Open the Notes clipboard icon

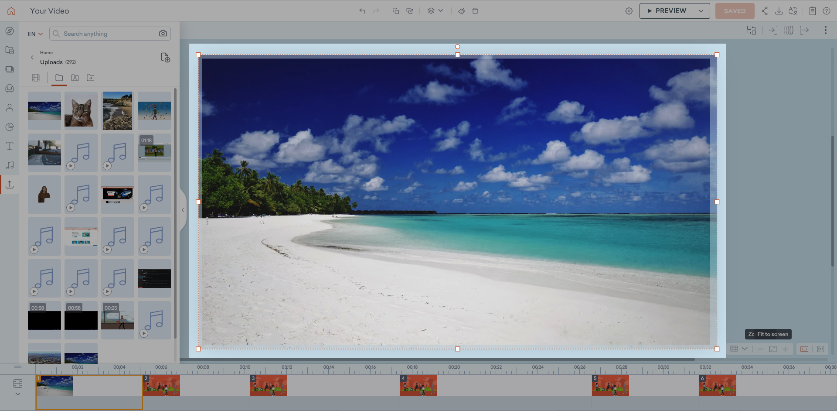(812, 11)
